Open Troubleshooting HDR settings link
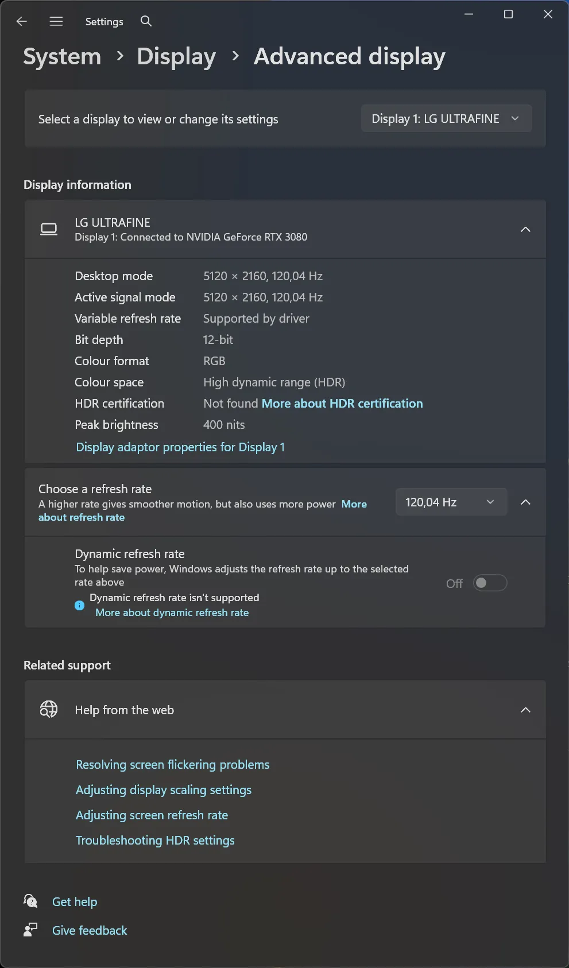Image resolution: width=569 pixels, height=968 pixels. tap(155, 841)
